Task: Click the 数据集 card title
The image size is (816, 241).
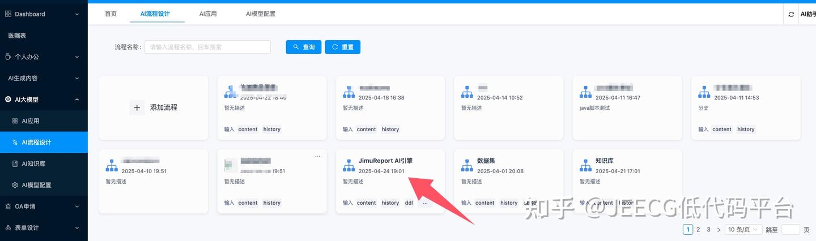Action: point(486,161)
